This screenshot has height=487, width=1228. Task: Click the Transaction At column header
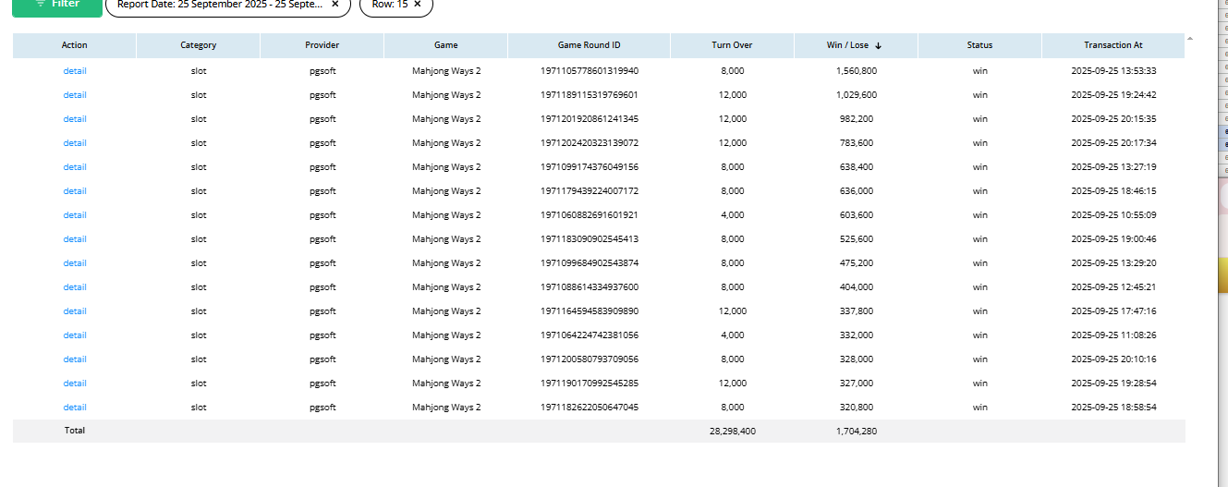pos(1113,45)
